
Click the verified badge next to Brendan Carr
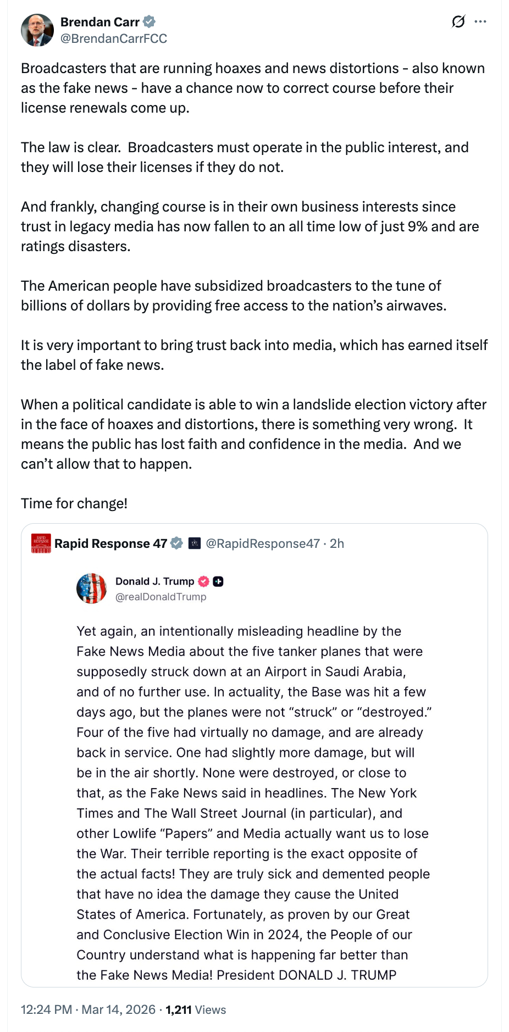[150, 22]
